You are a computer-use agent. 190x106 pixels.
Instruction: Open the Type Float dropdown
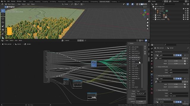pyautogui.click(x=141, y=91)
